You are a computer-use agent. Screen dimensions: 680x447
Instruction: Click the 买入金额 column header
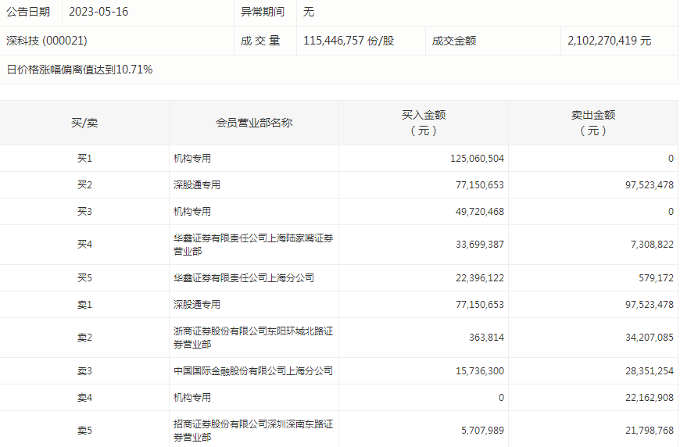coord(424,123)
